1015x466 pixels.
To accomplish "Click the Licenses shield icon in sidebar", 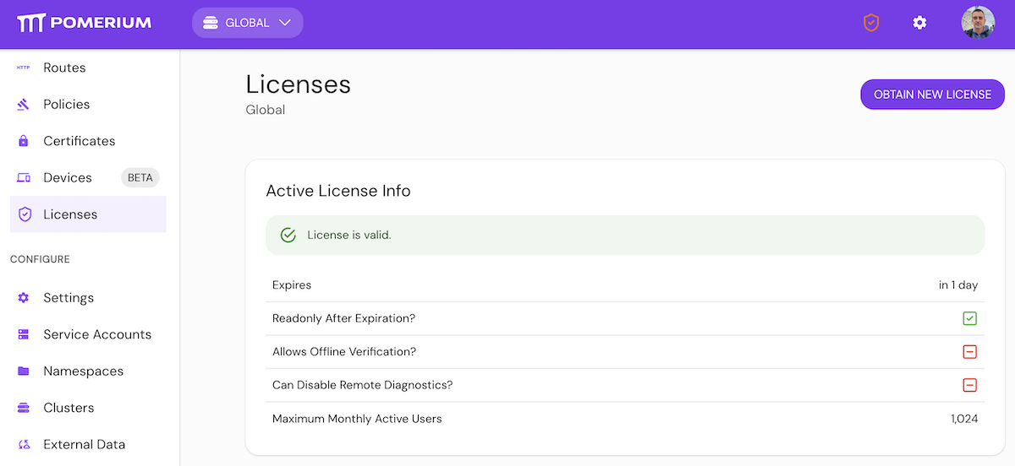I will [24, 214].
